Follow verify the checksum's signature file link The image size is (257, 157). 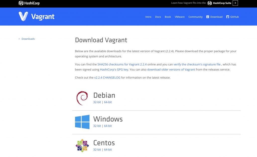pyautogui.click(x=197, y=64)
